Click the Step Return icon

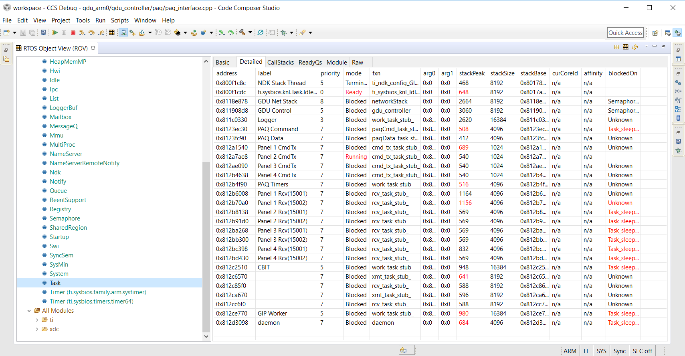coord(101,32)
